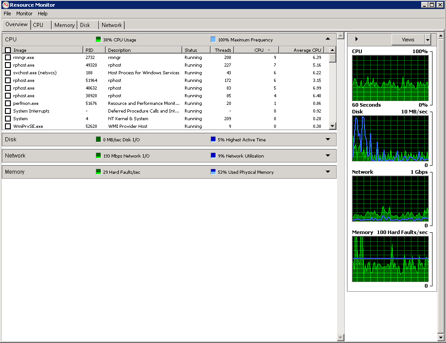Click the blue Network Utilization indicator square
The height and width of the screenshot is (343, 446).
[213, 156]
